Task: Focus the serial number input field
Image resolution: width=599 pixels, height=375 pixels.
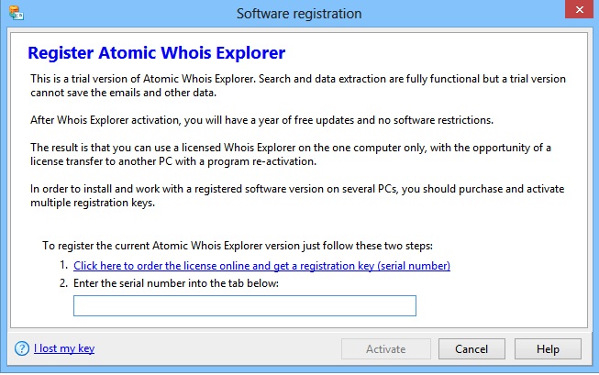Action: pyautogui.click(x=245, y=305)
